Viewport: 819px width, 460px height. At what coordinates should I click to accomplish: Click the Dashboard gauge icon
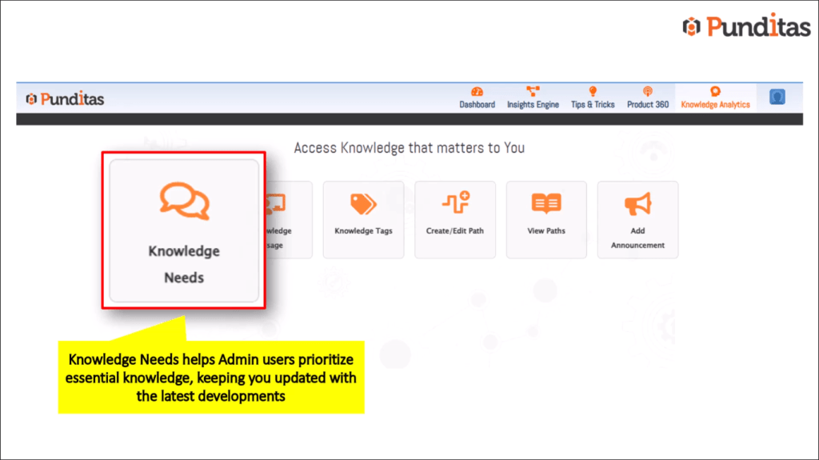(x=477, y=92)
